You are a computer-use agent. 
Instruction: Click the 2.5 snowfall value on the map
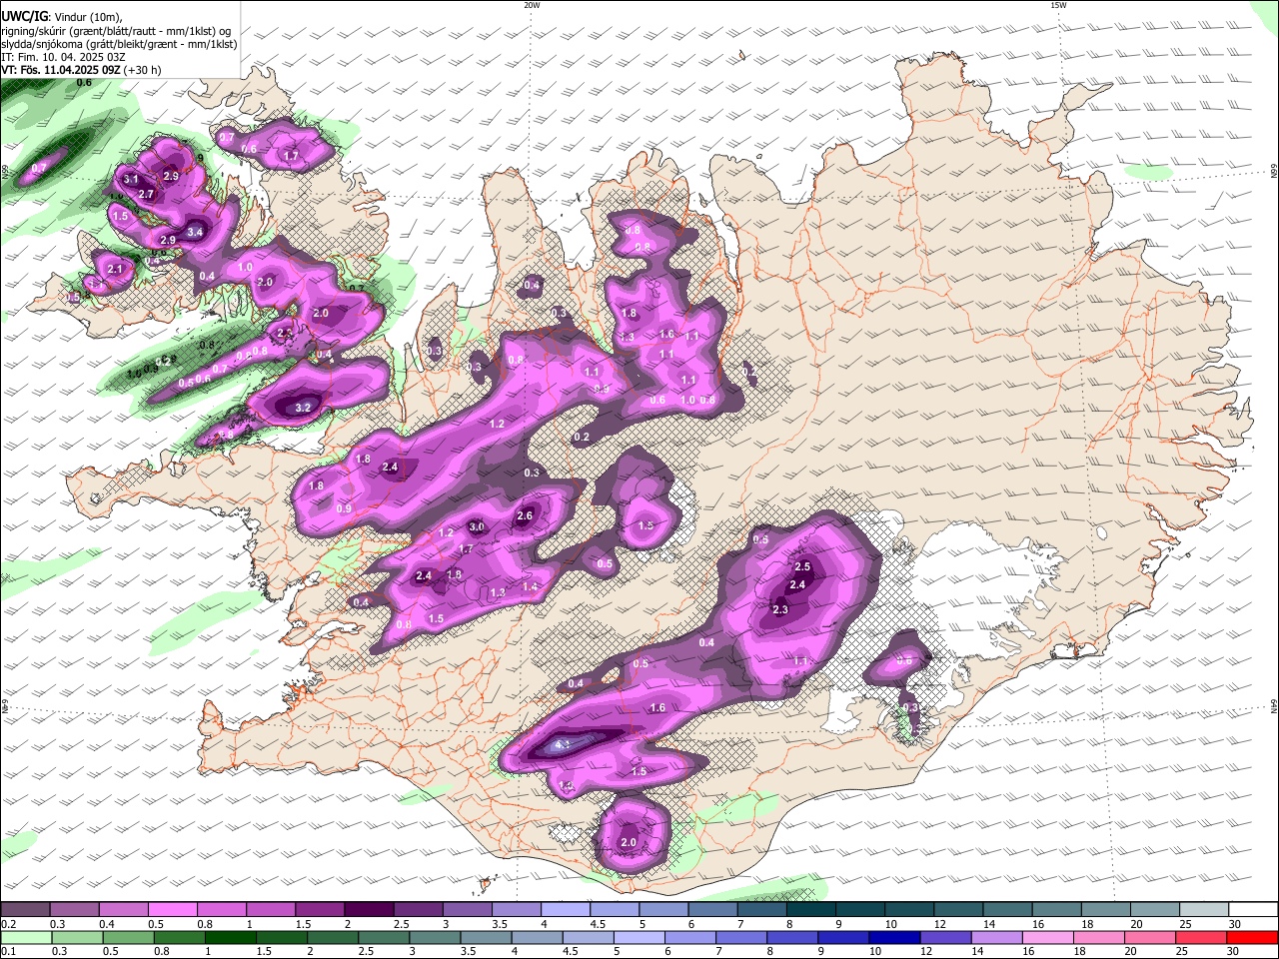coord(802,567)
